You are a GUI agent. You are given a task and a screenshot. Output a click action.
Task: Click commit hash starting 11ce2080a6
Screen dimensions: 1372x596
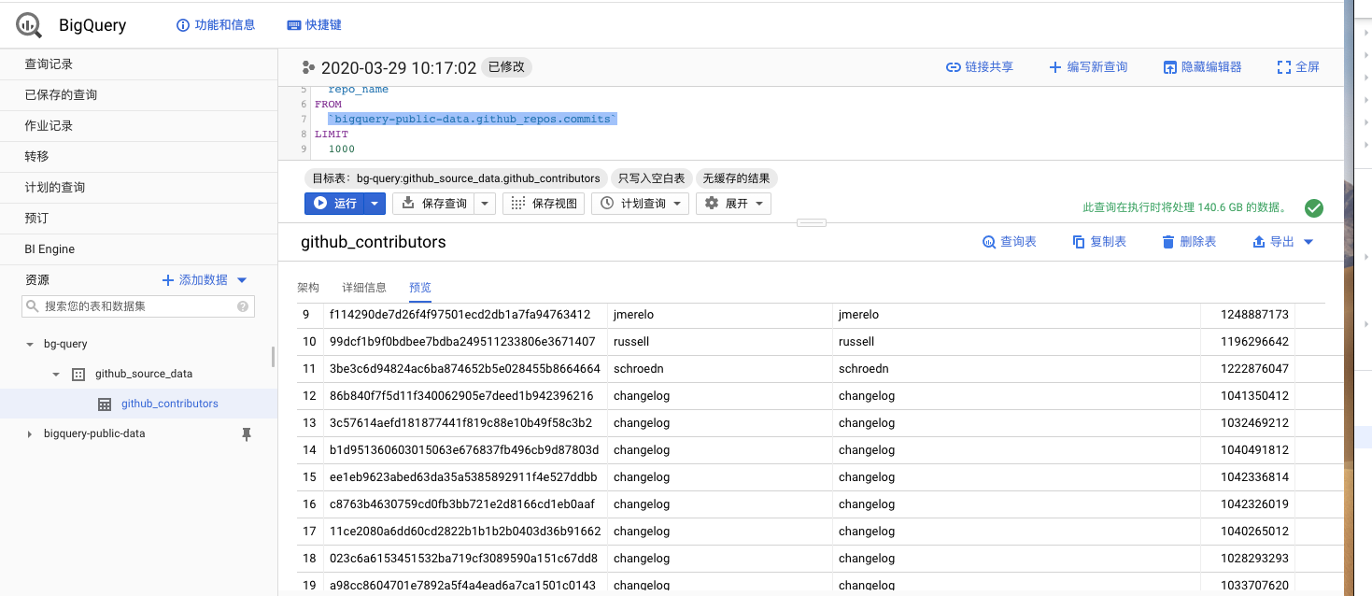tap(465, 532)
